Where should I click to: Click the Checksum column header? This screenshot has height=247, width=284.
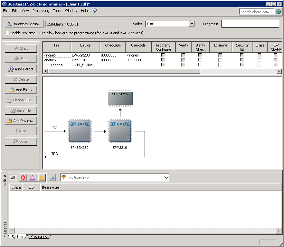click(x=113, y=47)
